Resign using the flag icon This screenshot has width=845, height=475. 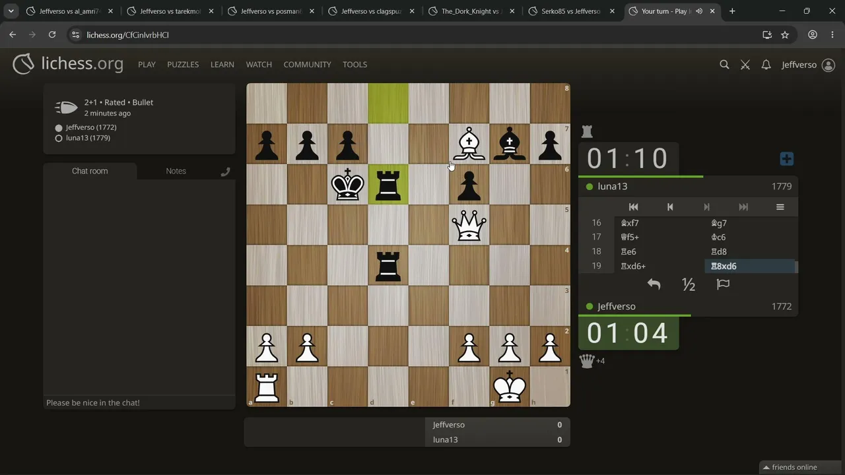click(723, 284)
